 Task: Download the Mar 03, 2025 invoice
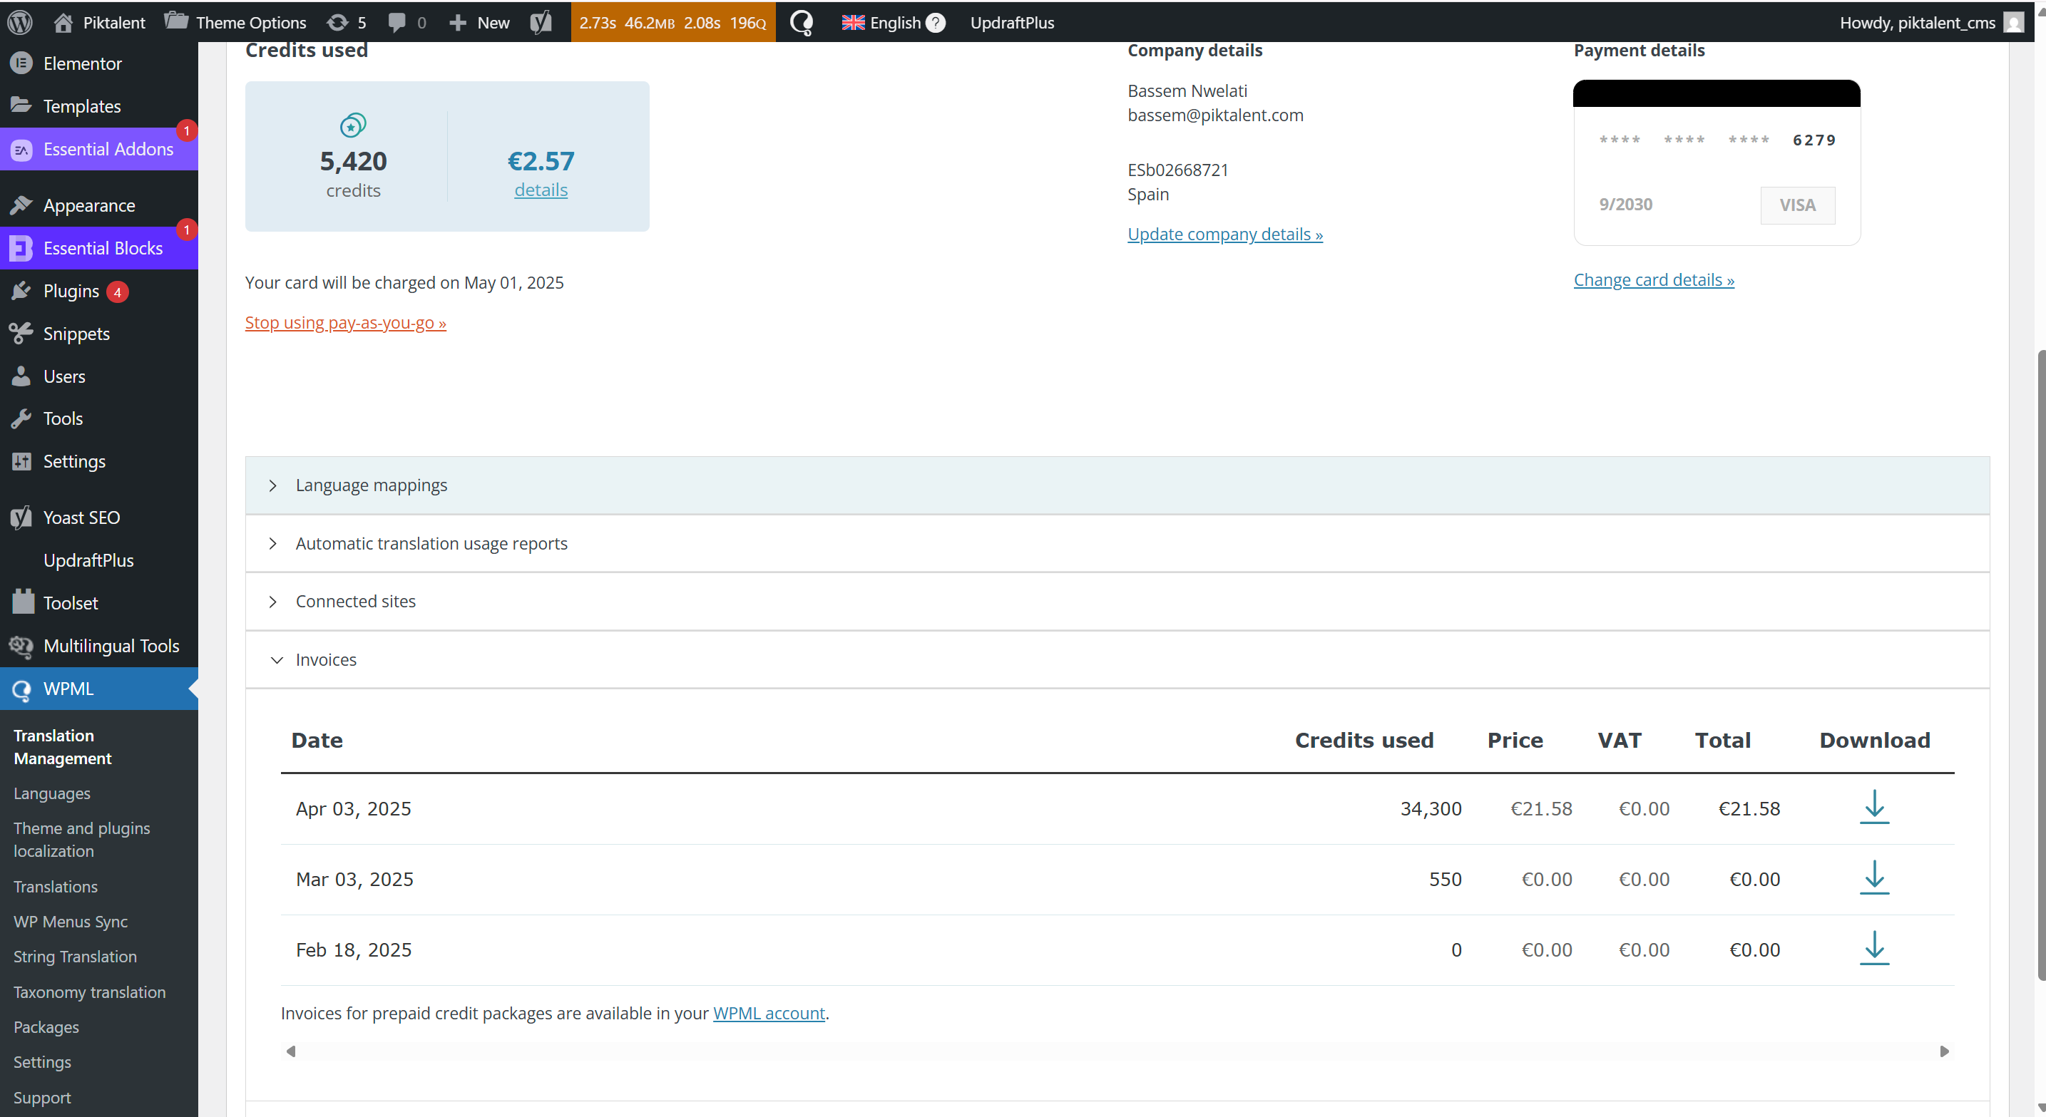(1873, 877)
